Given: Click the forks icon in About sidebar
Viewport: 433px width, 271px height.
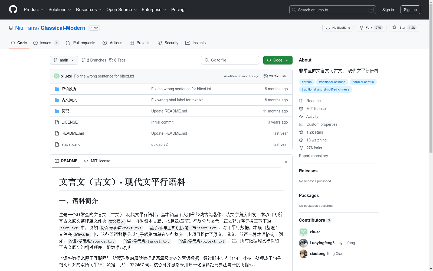Looking at the screenshot, I should (301, 148).
